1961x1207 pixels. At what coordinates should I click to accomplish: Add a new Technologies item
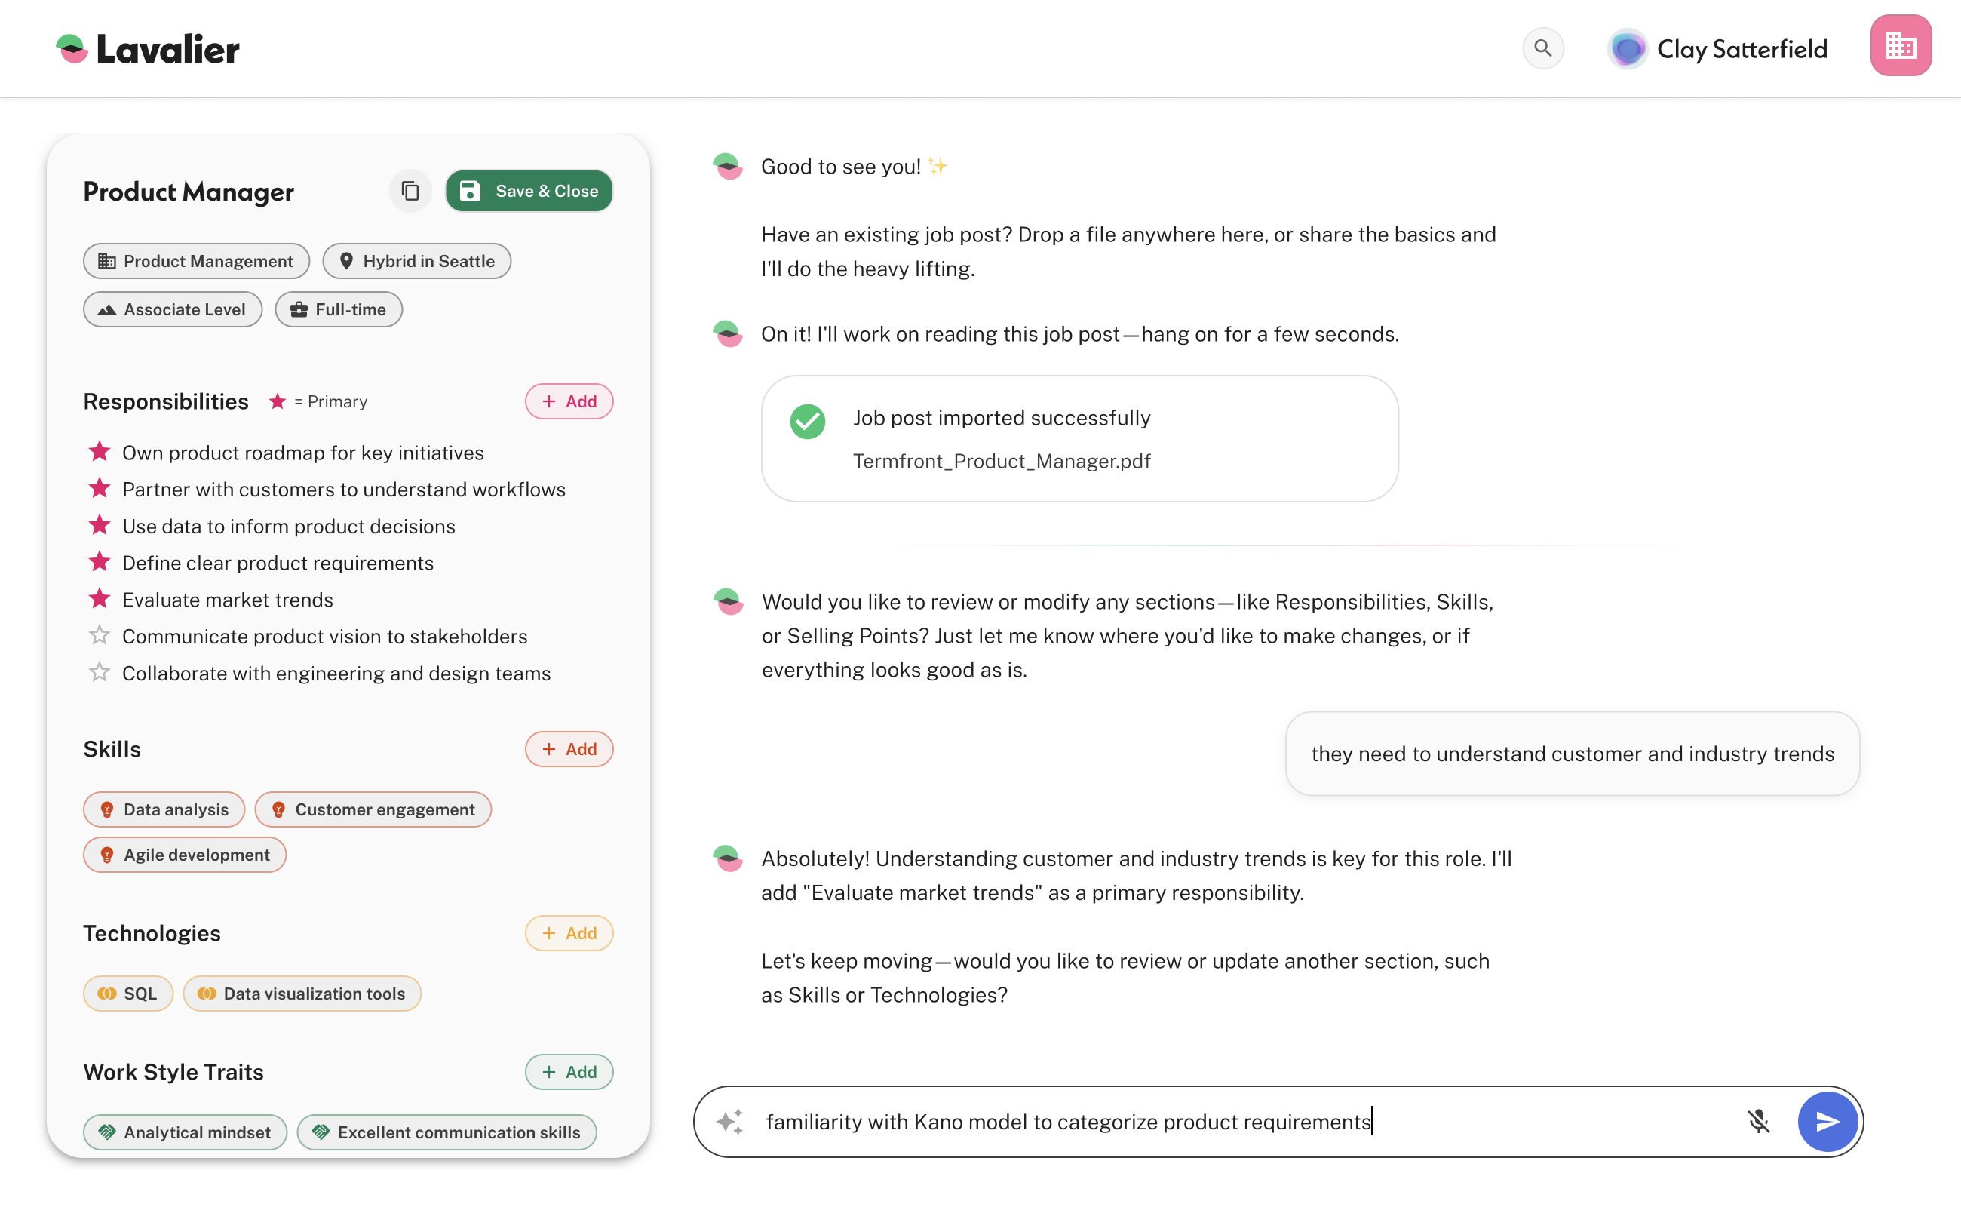coord(568,933)
